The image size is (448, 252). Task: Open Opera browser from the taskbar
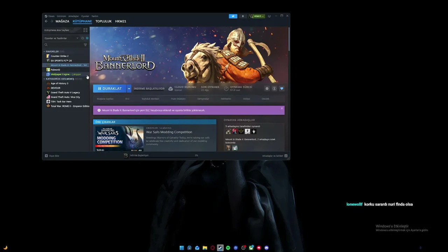pyautogui.click(x=212, y=248)
